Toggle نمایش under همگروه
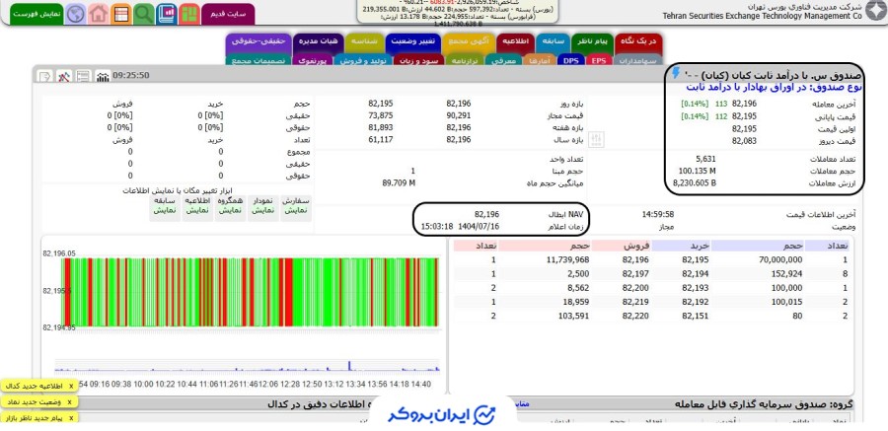Image resolution: width=888 pixels, height=431 pixels. 229,210
